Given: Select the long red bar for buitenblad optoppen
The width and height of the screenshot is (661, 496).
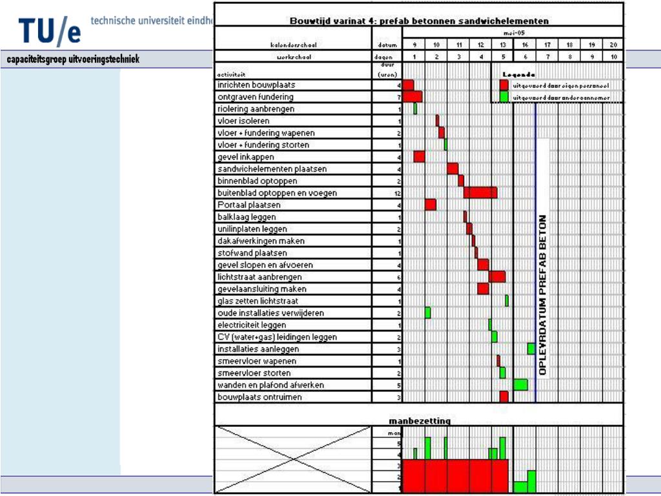Looking at the screenshot, I should 480,192.
